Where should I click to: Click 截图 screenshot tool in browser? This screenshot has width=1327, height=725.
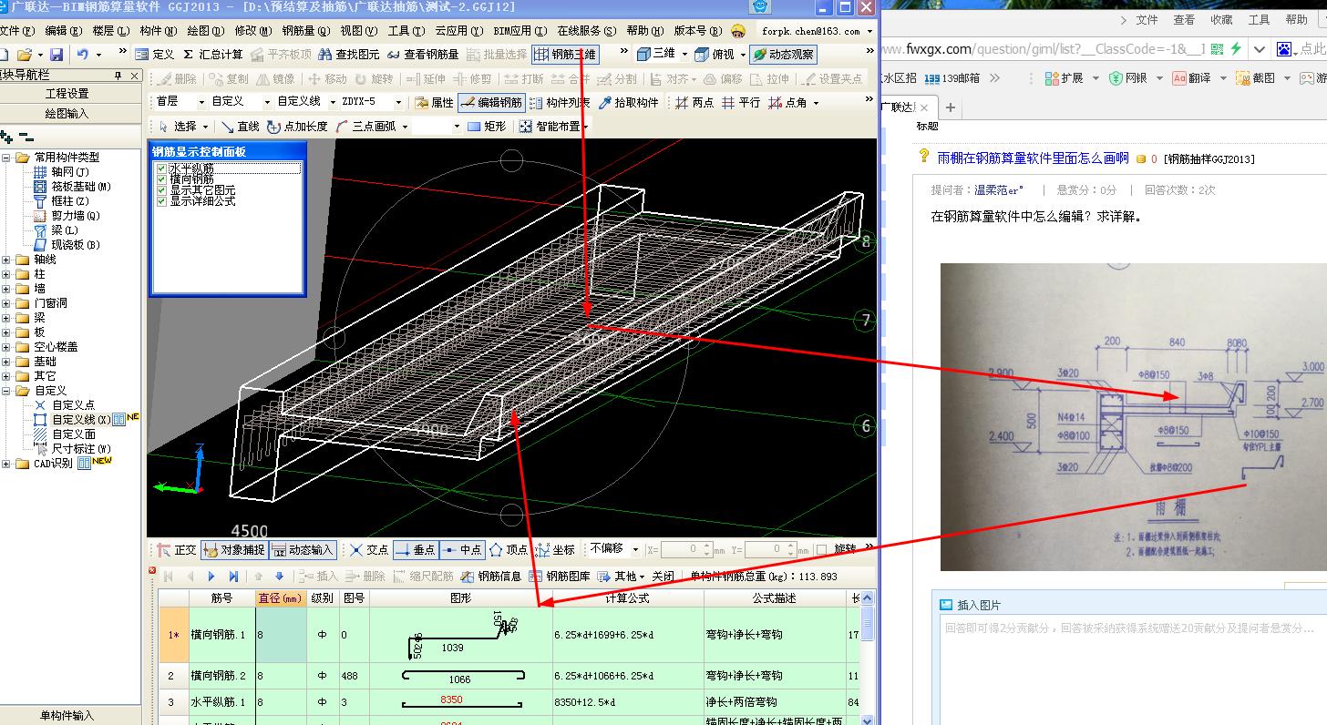click(x=1256, y=78)
